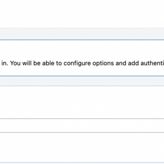Click the word 'and' in the description

point(121,63)
